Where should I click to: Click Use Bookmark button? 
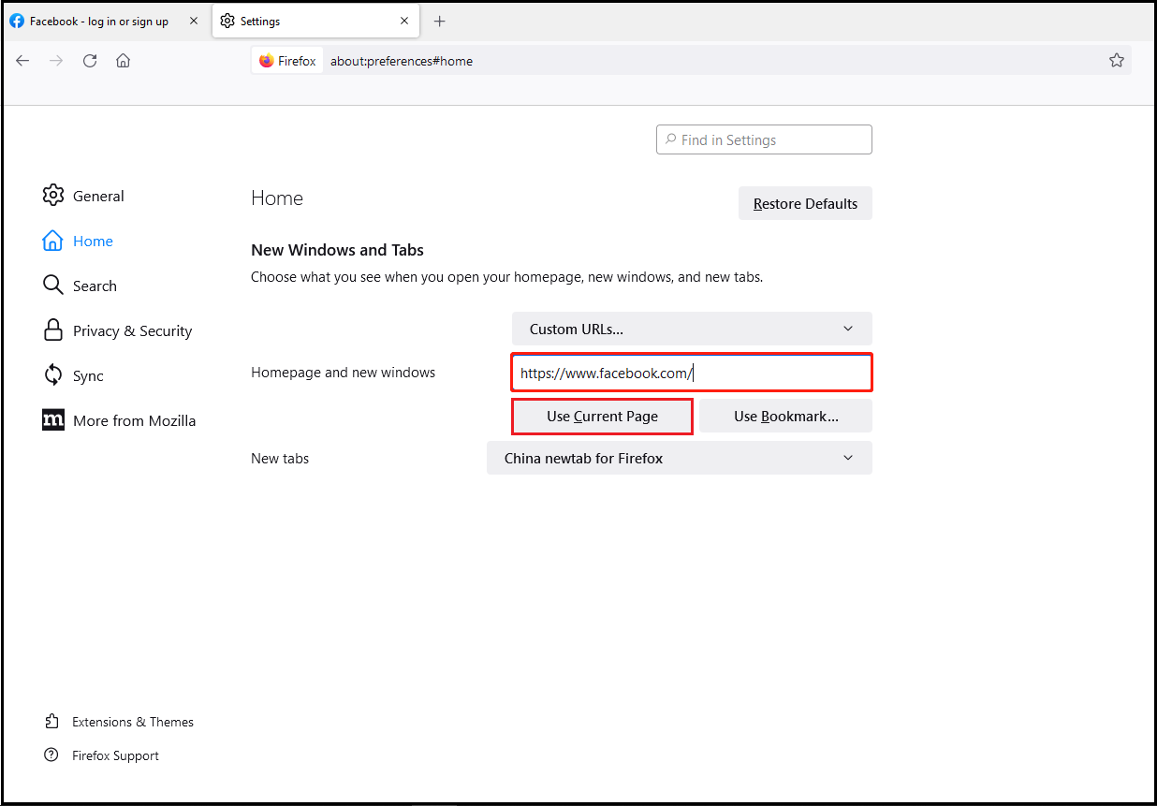tap(785, 417)
